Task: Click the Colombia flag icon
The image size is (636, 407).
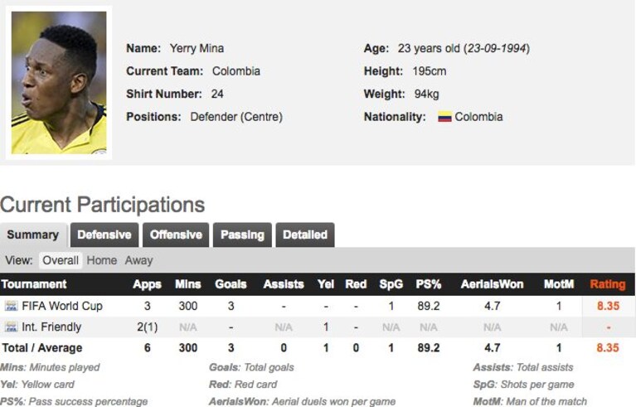Action: [x=444, y=117]
